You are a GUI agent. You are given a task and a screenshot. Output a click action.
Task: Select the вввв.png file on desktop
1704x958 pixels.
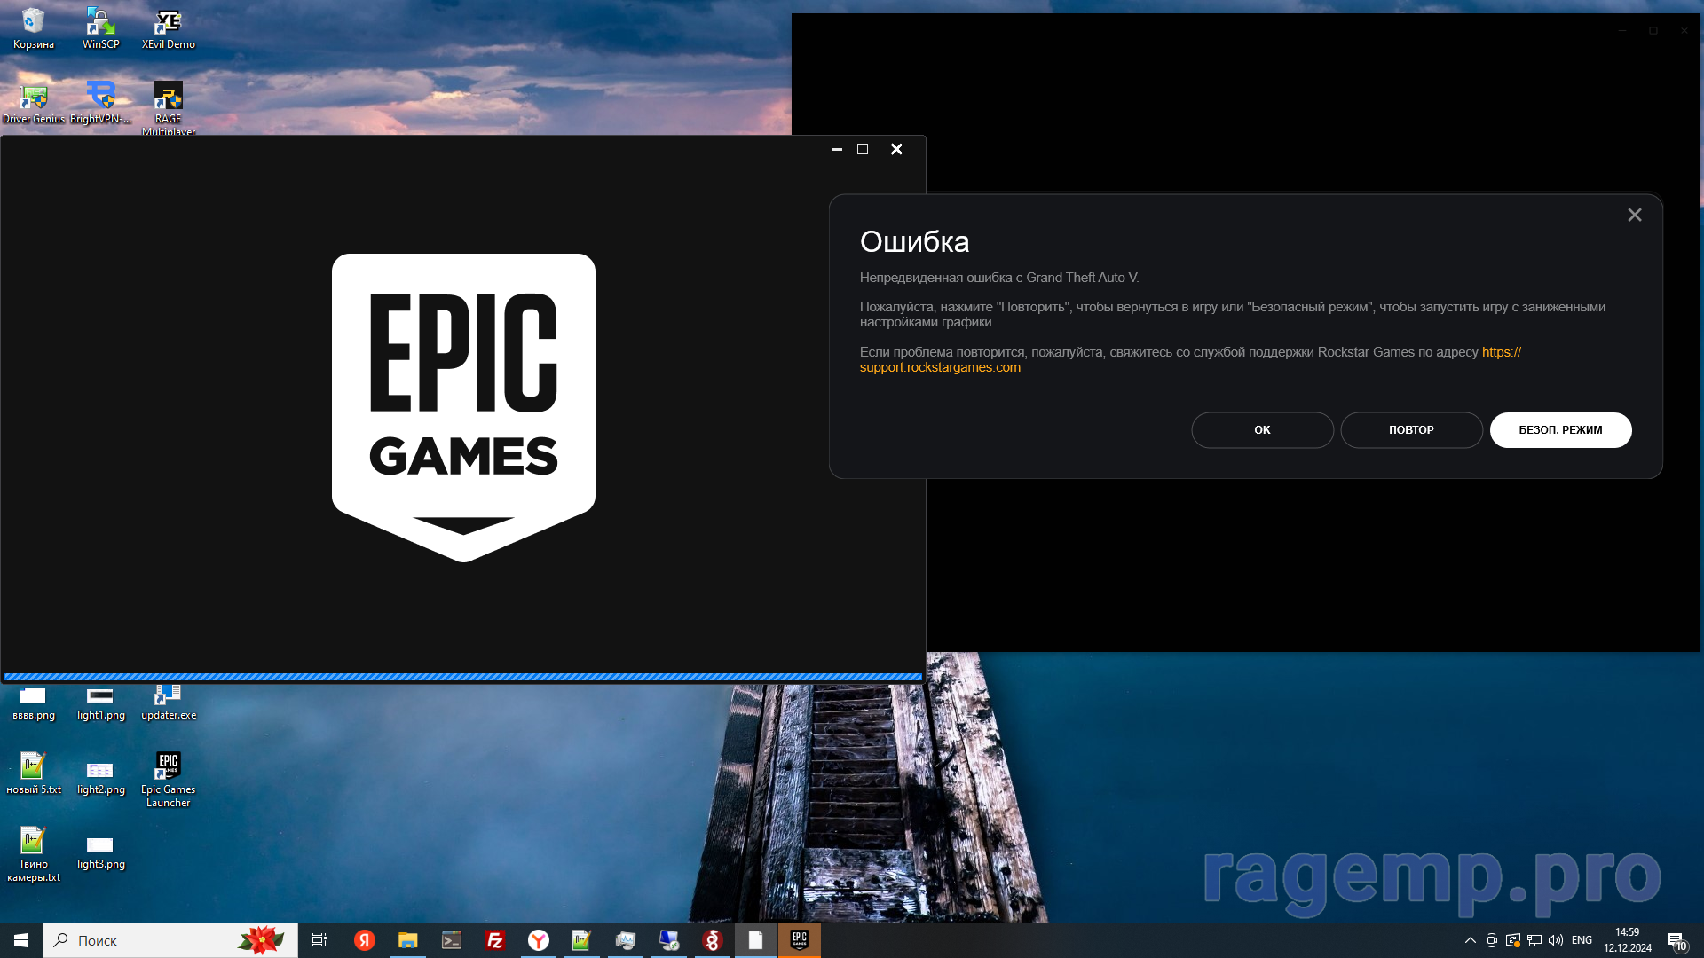[34, 704]
